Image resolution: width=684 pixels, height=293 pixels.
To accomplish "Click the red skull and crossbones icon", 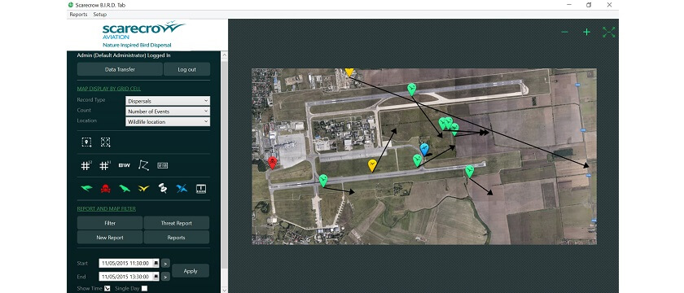I will [x=106, y=189].
